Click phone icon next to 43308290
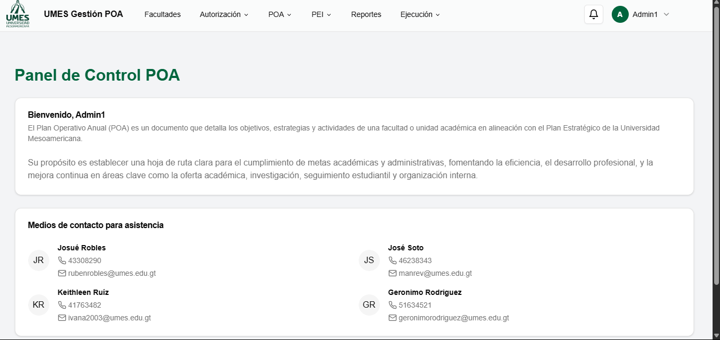Image resolution: width=720 pixels, height=340 pixels. tap(62, 260)
